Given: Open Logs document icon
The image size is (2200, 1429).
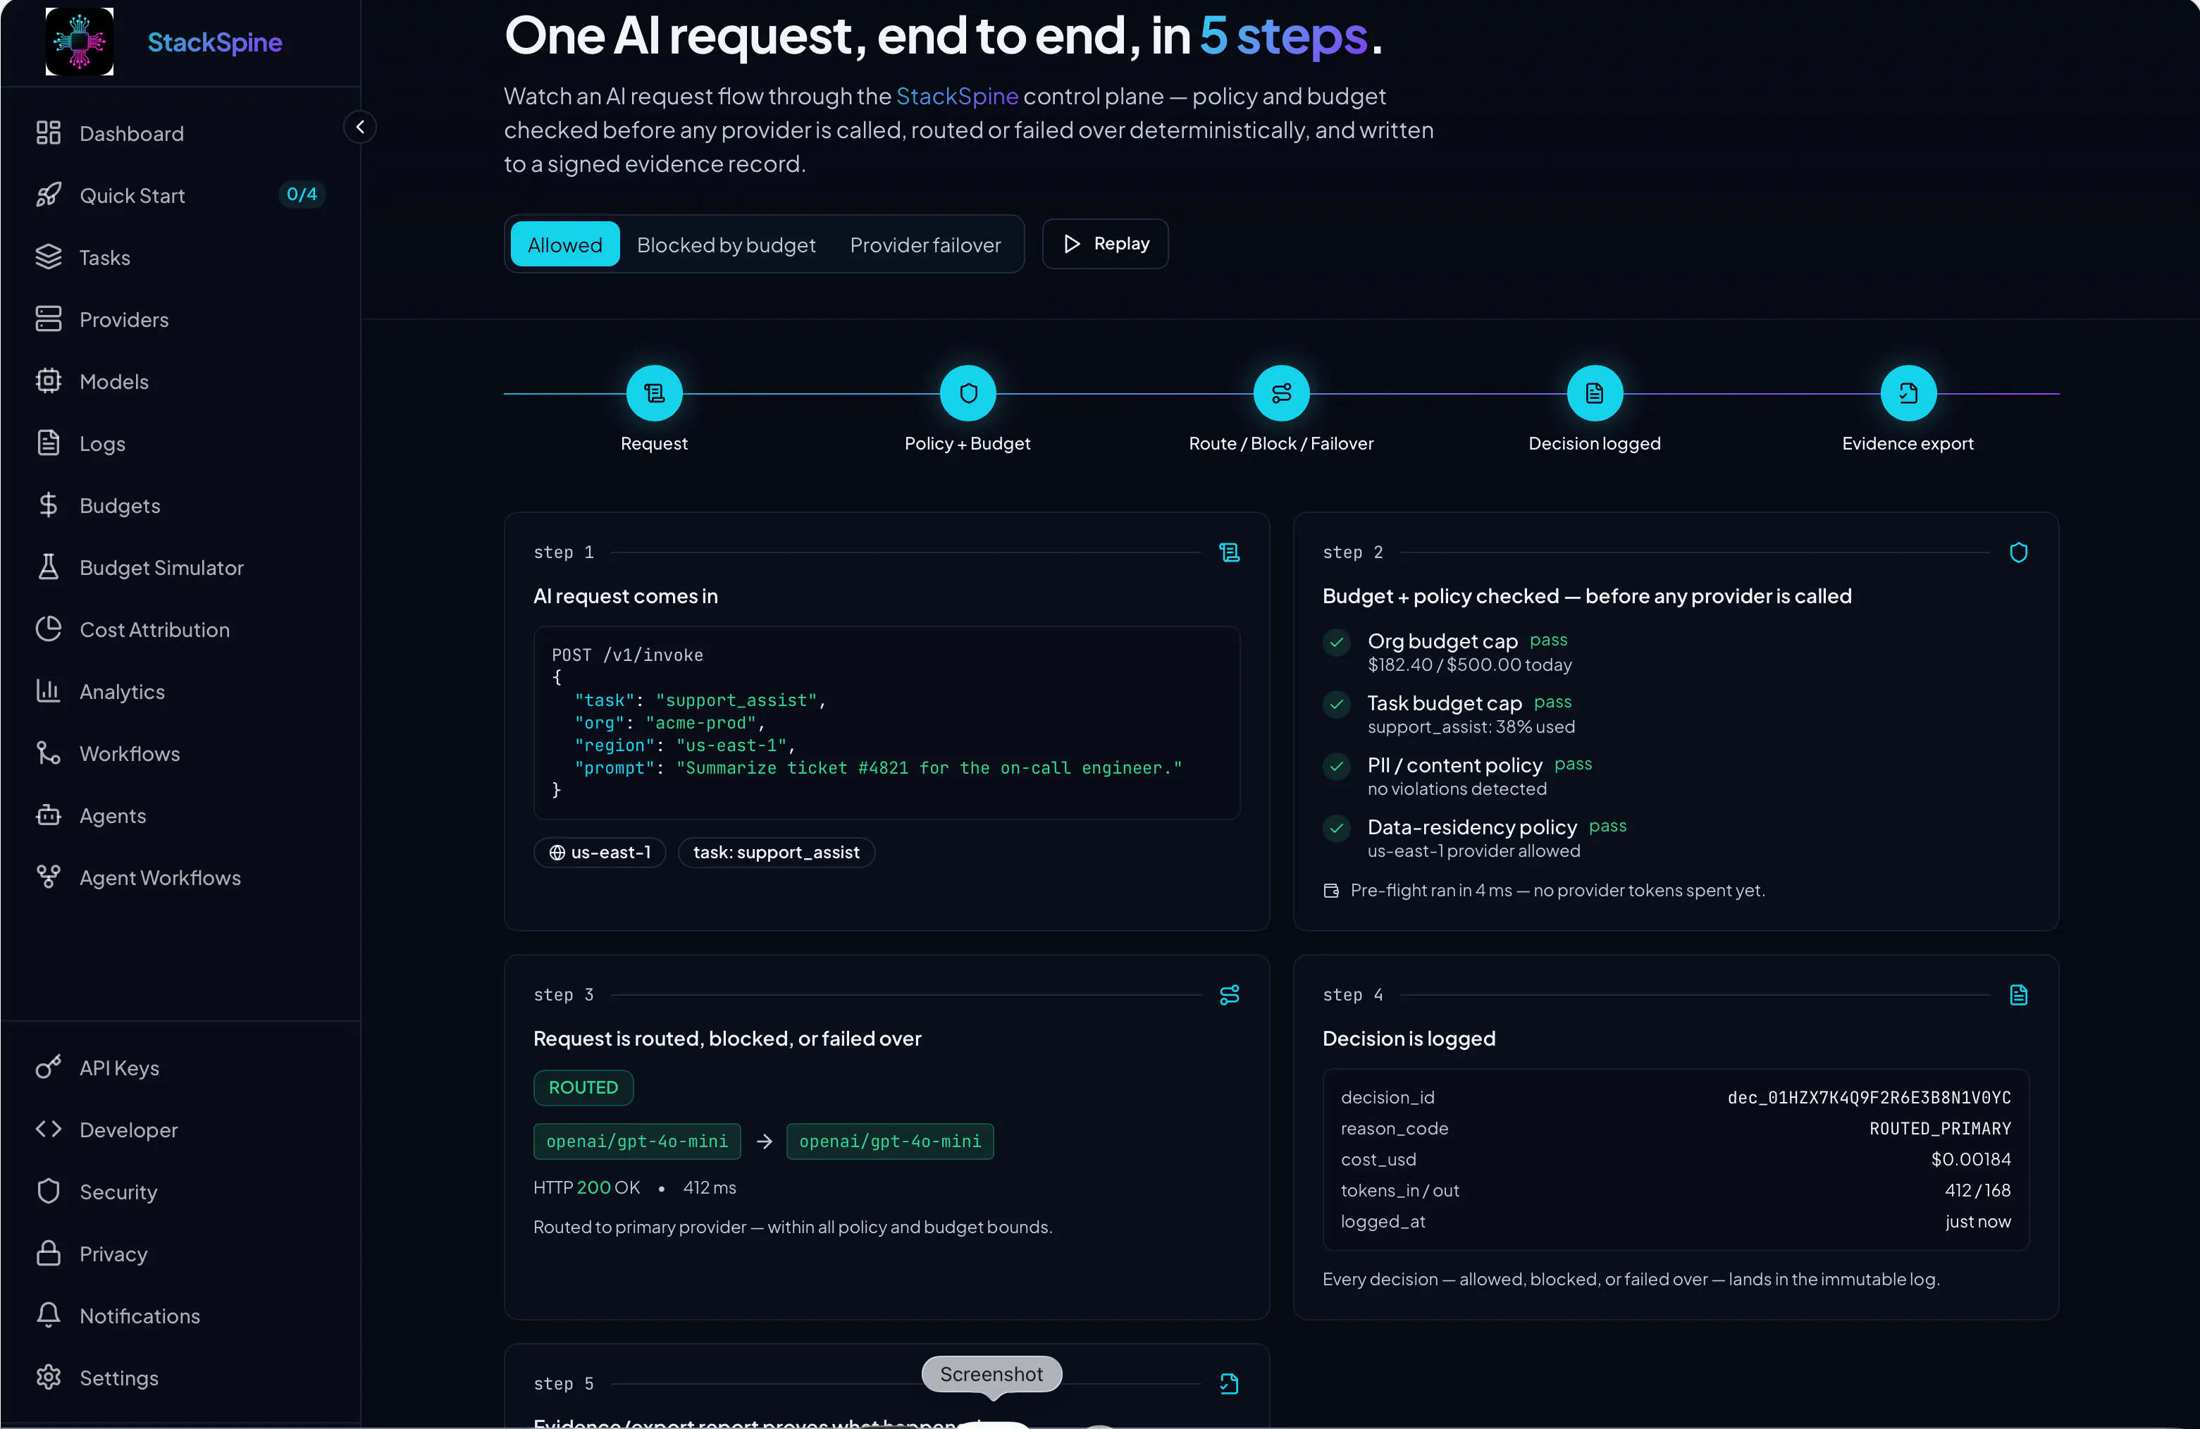Looking at the screenshot, I should point(48,443).
